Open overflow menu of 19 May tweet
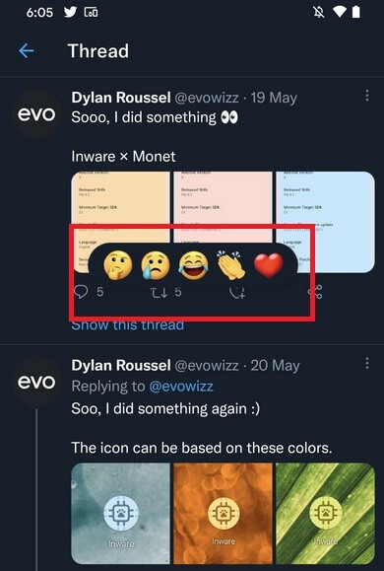The height and width of the screenshot is (571, 384). click(367, 96)
